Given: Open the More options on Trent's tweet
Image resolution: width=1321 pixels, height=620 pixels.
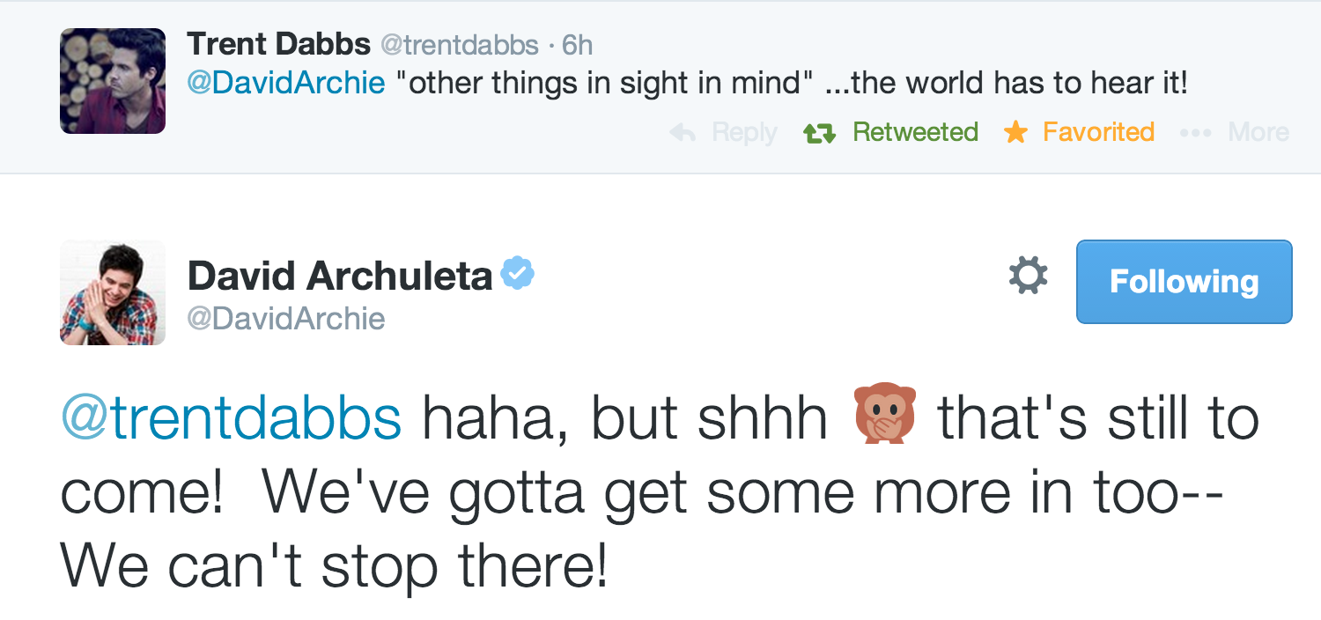Looking at the screenshot, I should tap(1235, 132).
